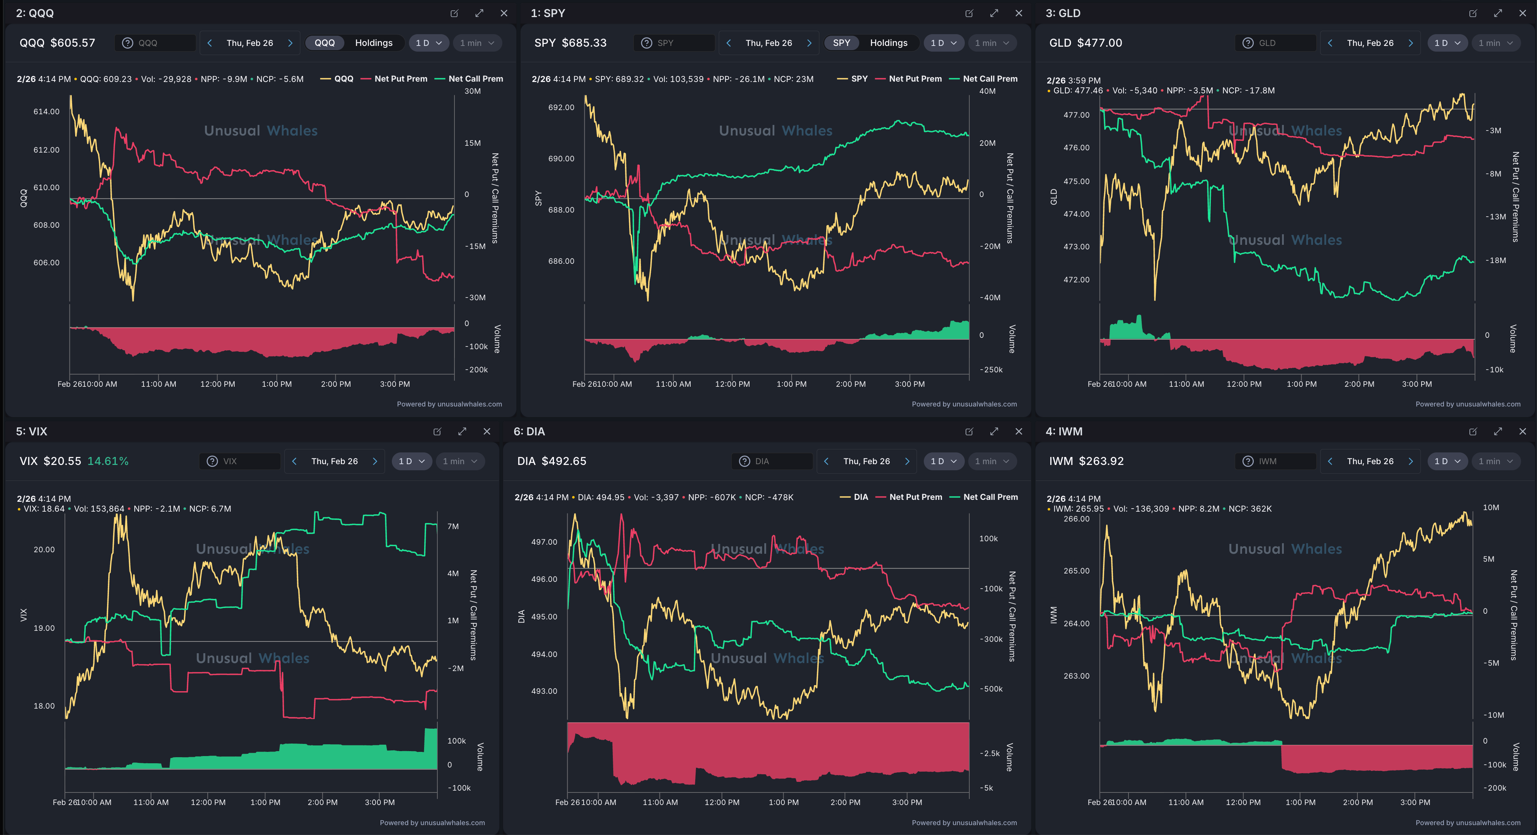Click the edit icon on GLD panel header
This screenshot has width=1537, height=835.
[1473, 13]
